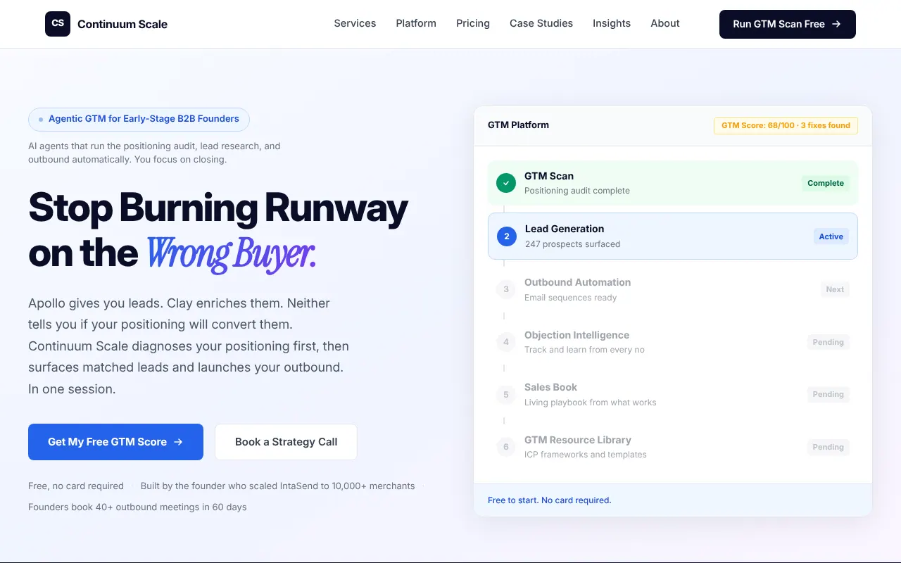Viewport: 901px width, 563px height.
Task: Open the Platform menu item
Action: 416,23
